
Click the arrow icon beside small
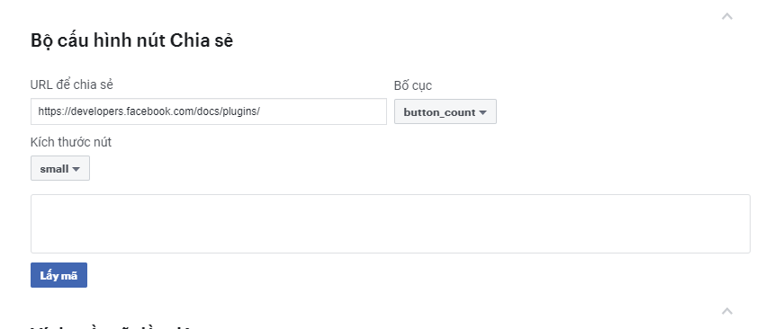[76, 170]
